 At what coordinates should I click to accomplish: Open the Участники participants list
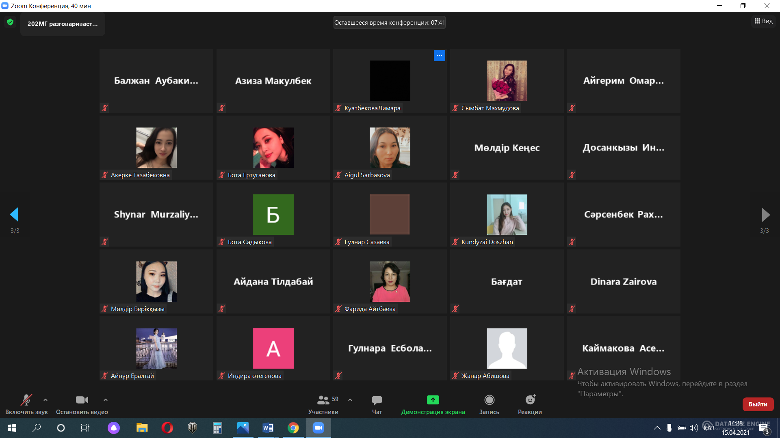point(323,400)
